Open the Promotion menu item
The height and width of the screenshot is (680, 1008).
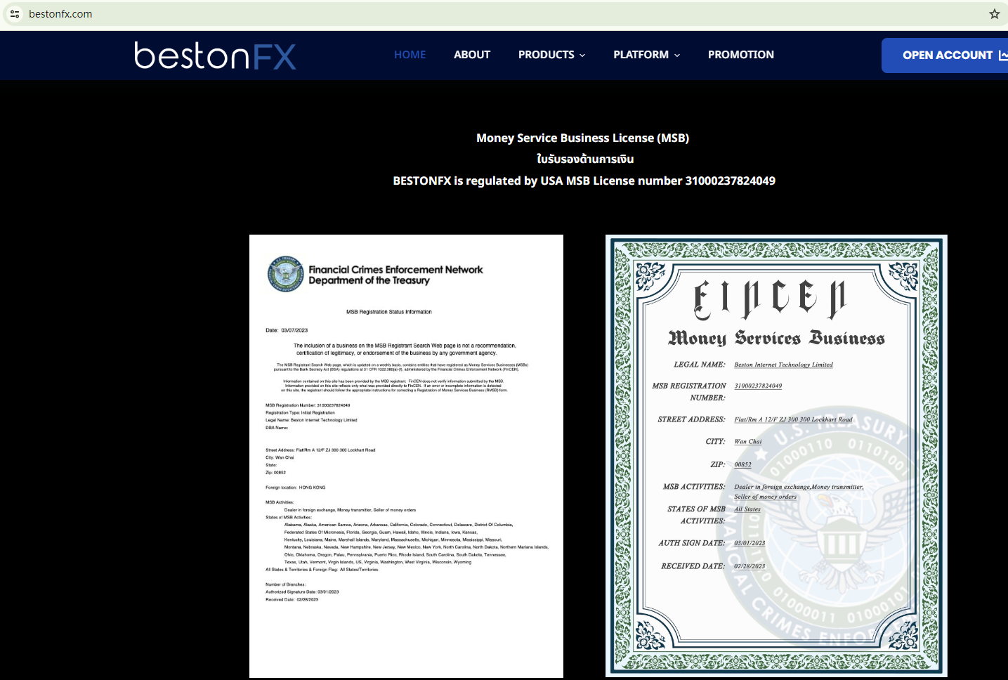(741, 55)
